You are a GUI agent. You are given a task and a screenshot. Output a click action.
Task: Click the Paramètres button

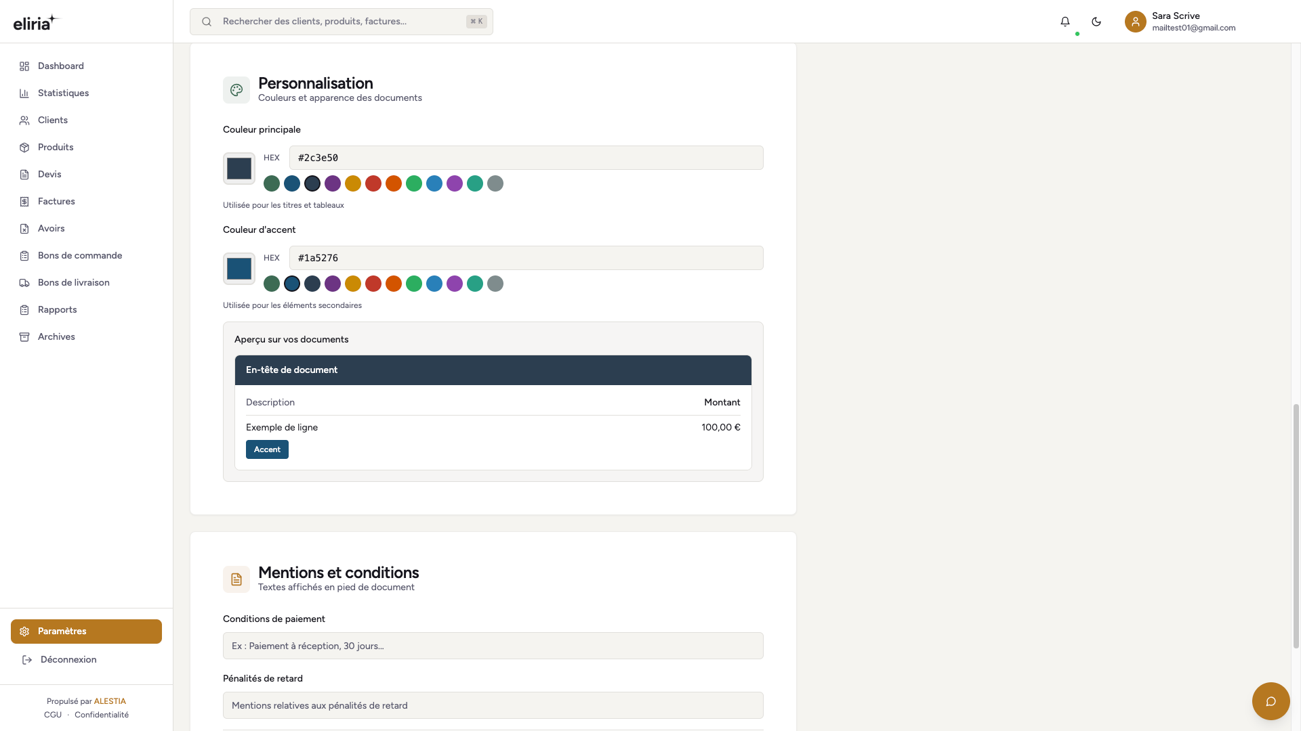(x=86, y=631)
